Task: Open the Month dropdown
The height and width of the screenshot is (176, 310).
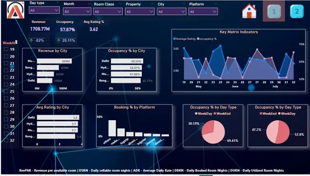Action: click(x=77, y=11)
